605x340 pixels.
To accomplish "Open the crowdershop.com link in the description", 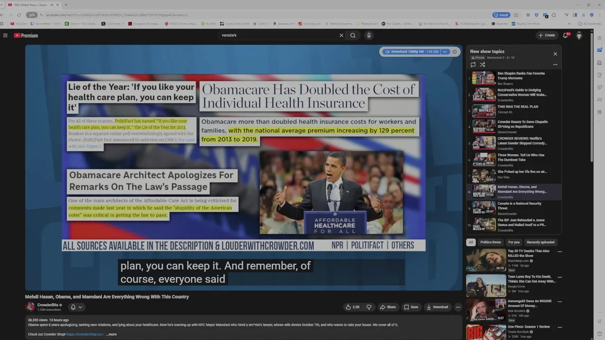I will pos(85,334).
